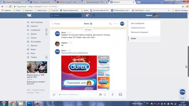Open Photoshop from taskbar
This screenshot has height=106, width=189.
[29, 104]
